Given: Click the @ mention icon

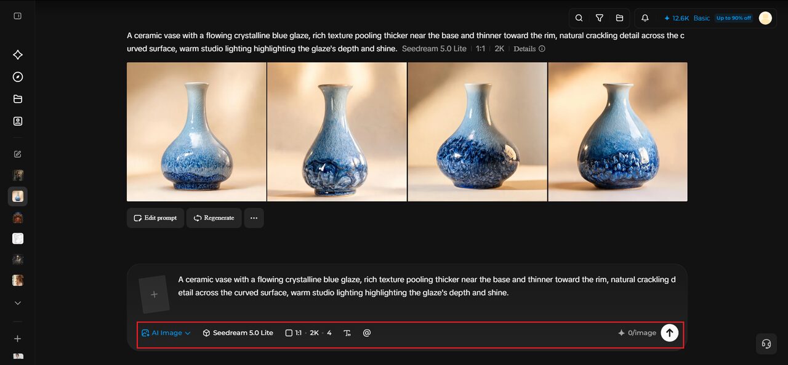Looking at the screenshot, I should (x=367, y=333).
